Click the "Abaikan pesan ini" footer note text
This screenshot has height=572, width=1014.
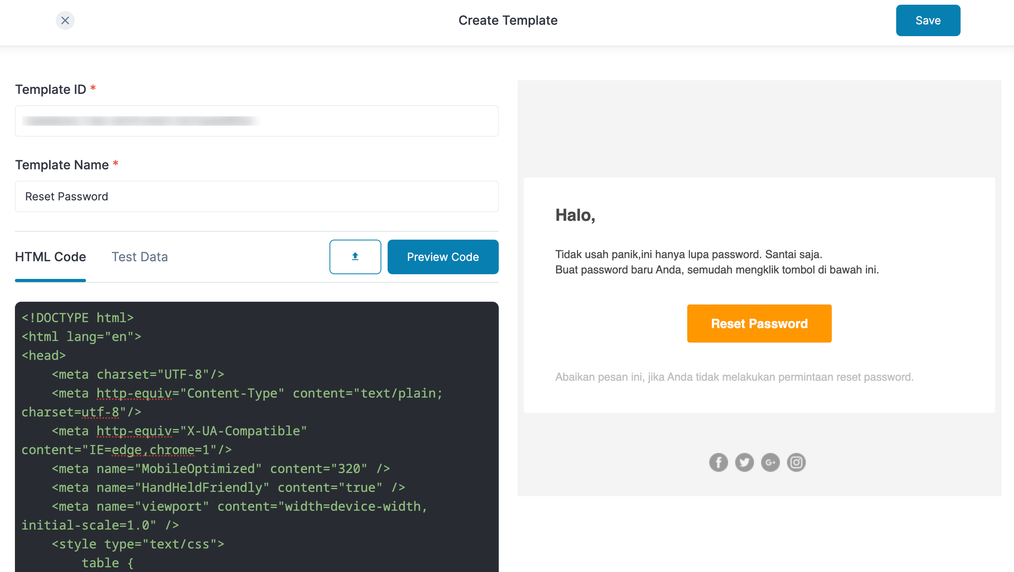[x=734, y=377]
